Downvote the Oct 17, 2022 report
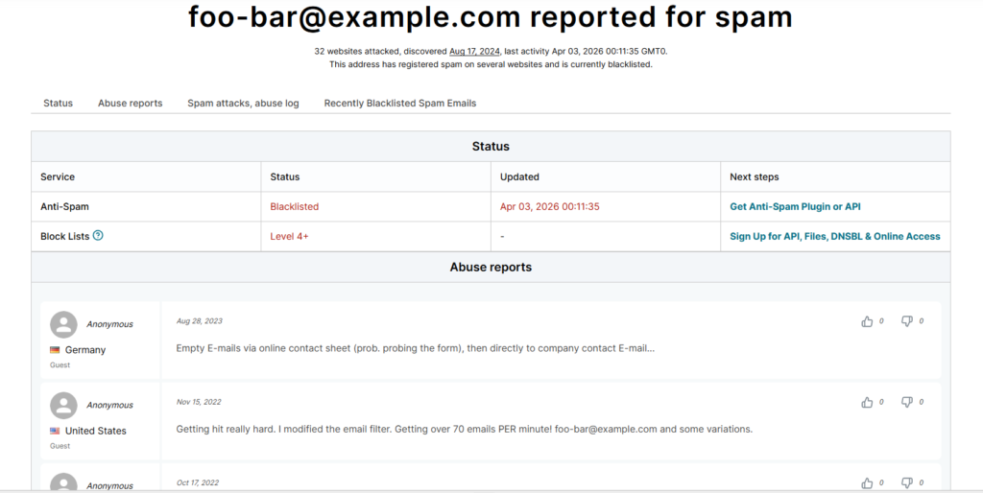983x493 pixels. [906, 482]
